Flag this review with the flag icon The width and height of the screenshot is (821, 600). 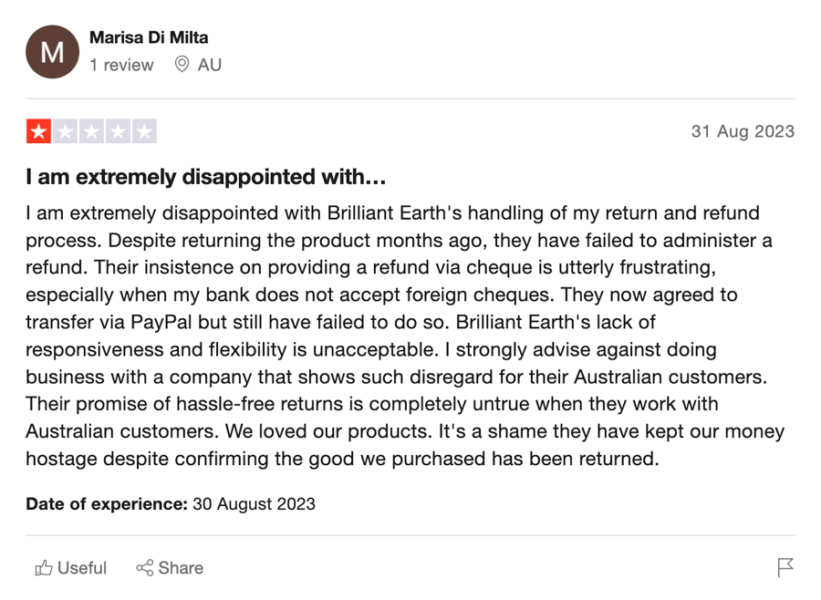785,567
